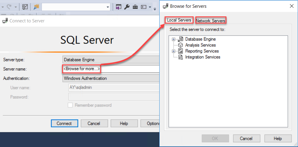Open the Server name combo box

111,69
